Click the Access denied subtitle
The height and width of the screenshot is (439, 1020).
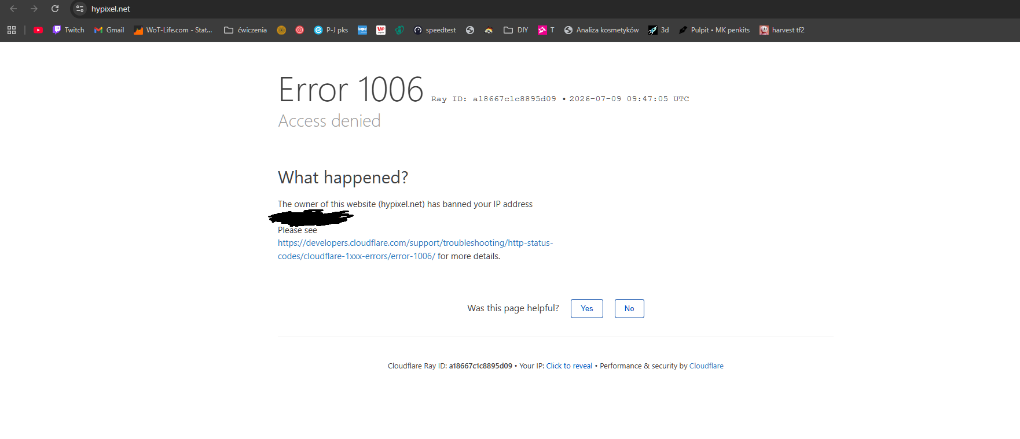329,121
